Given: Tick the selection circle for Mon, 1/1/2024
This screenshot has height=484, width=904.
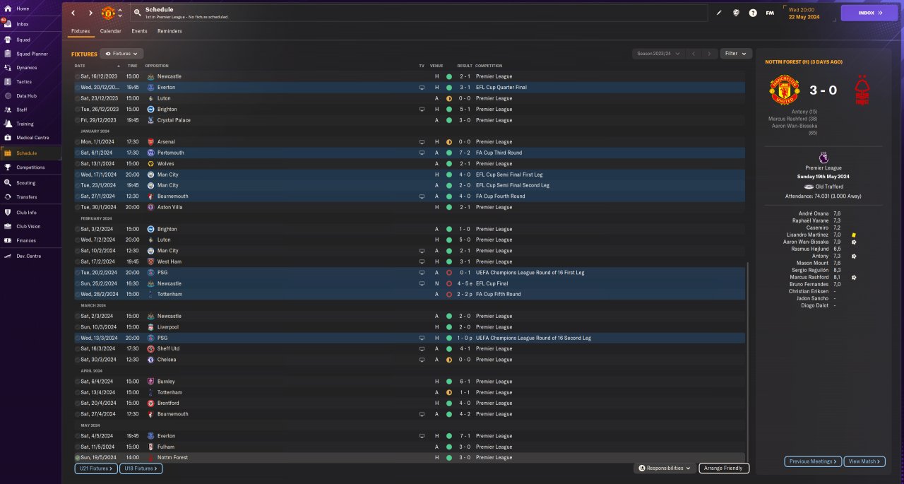Looking at the screenshot, I should pos(77,142).
